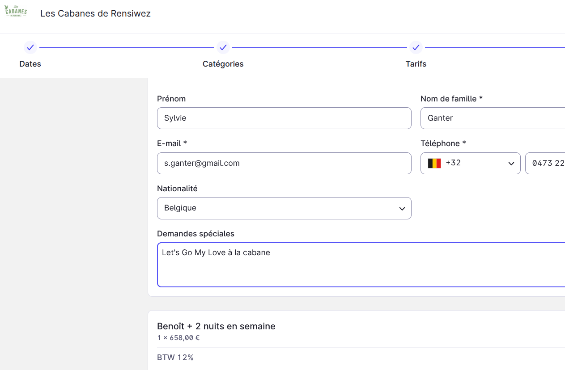The image size is (565, 370).
Task: Return to the Catégories step label
Action: (x=223, y=64)
